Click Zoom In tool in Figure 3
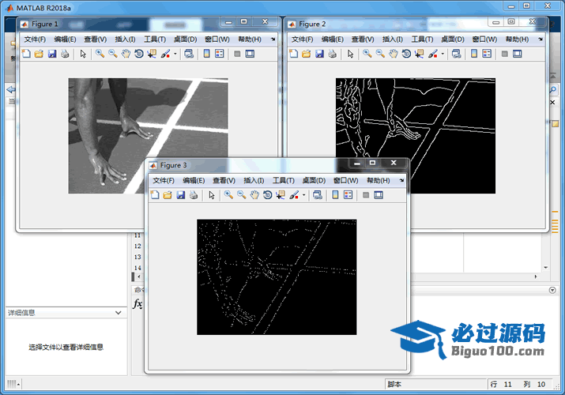 (228, 195)
